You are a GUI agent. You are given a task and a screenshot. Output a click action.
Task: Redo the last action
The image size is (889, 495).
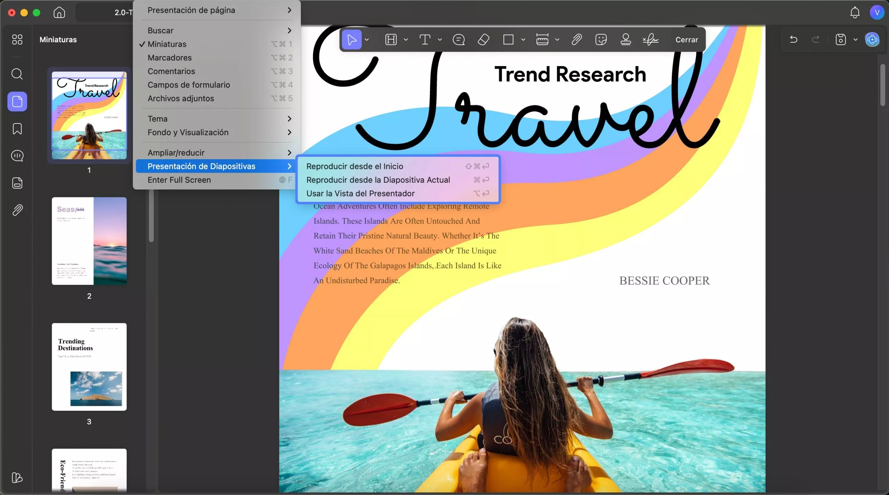816,40
